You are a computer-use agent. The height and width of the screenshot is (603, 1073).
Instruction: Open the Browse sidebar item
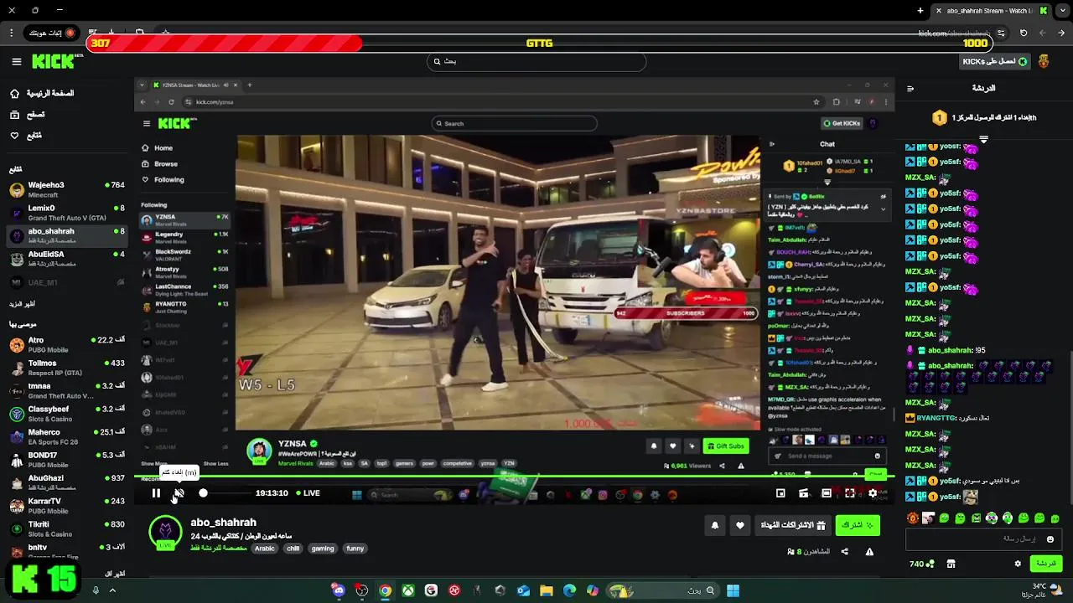tap(29, 115)
